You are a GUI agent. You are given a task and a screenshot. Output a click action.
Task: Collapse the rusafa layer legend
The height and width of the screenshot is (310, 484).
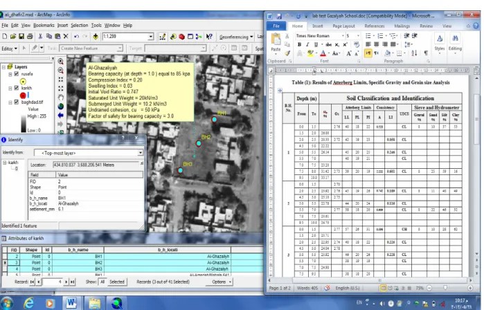(x=10, y=74)
